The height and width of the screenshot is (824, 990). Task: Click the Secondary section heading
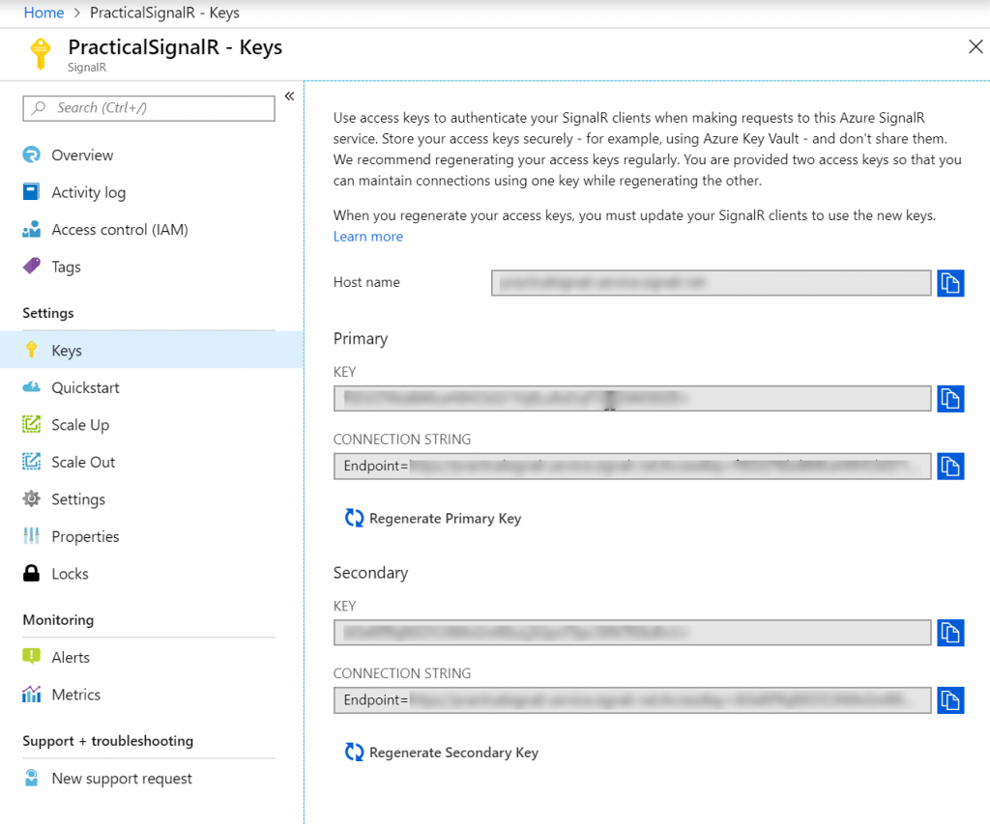click(x=370, y=573)
